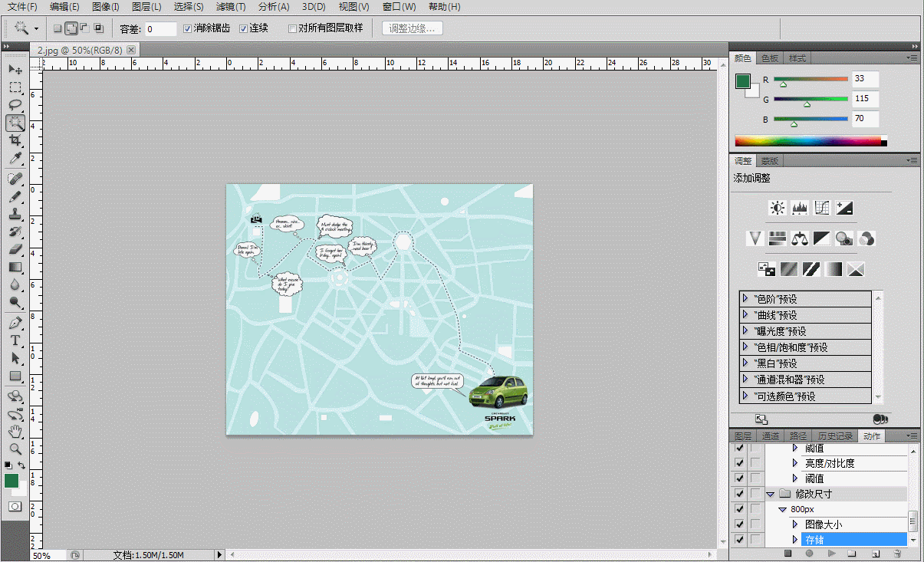Expand the 图像大小 action step
Image resolution: width=924 pixels, height=562 pixels.
[x=795, y=524]
